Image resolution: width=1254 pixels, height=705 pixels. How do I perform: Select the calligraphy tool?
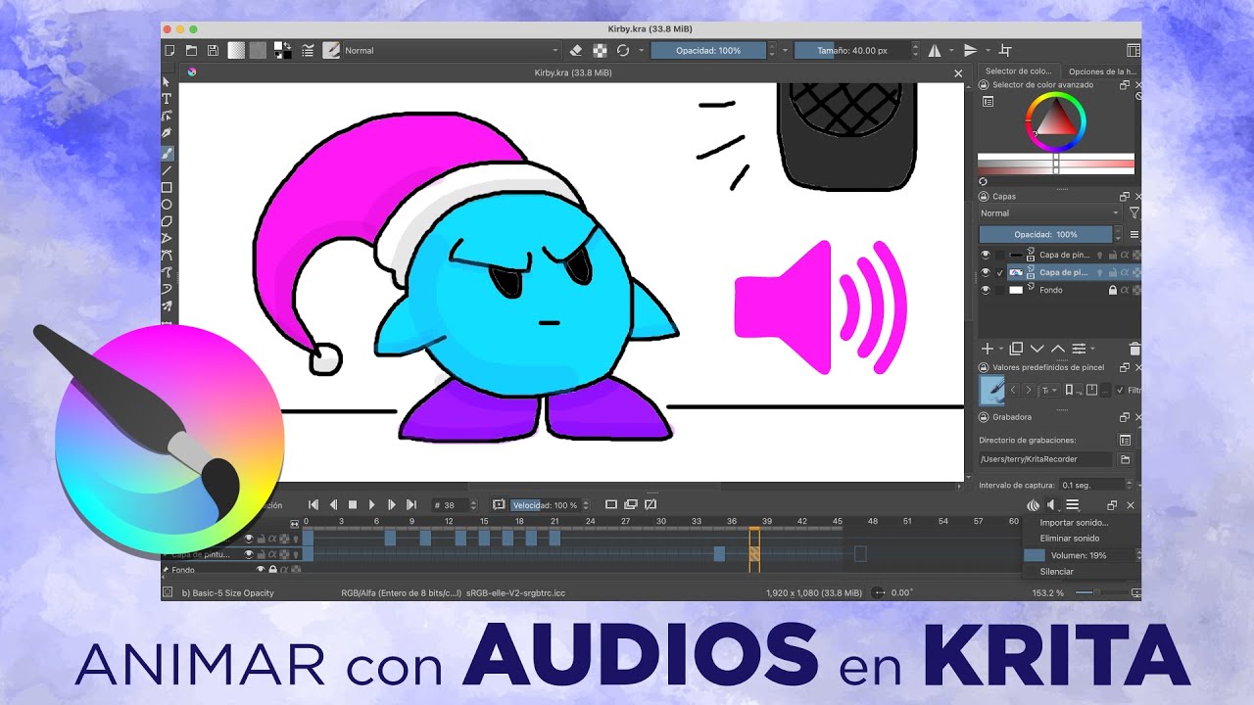[167, 133]
